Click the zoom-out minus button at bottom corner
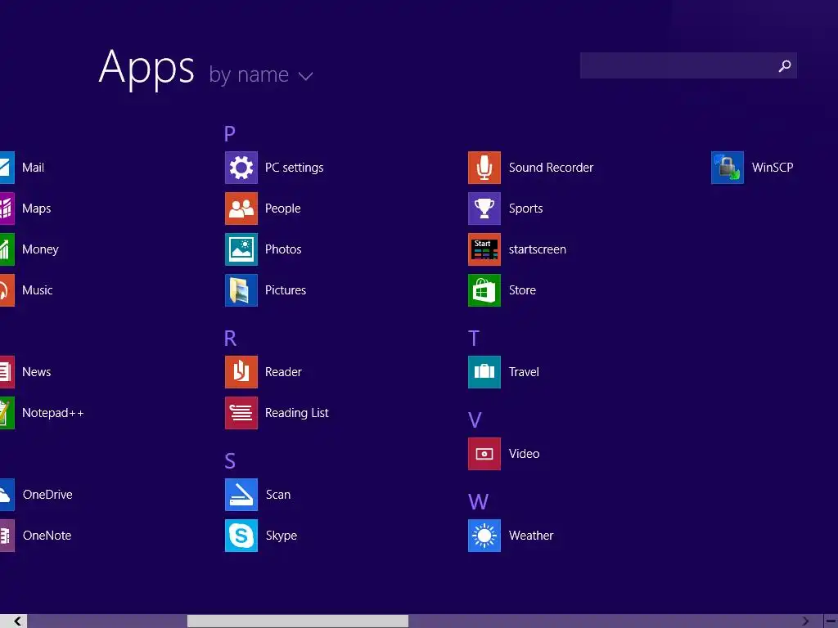This screenshot has height=628, width=838. coord(831,621)
